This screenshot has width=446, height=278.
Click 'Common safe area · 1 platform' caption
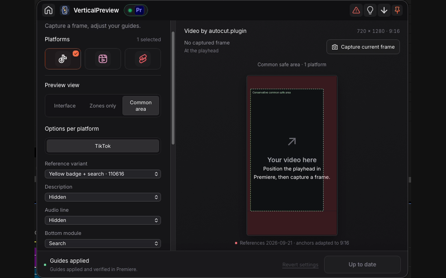292,64
